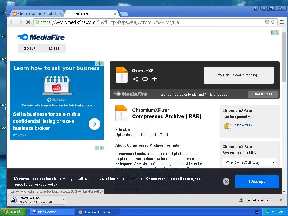
Task: Click AdChoices icon in top-right corner
Action: [273, 33]
